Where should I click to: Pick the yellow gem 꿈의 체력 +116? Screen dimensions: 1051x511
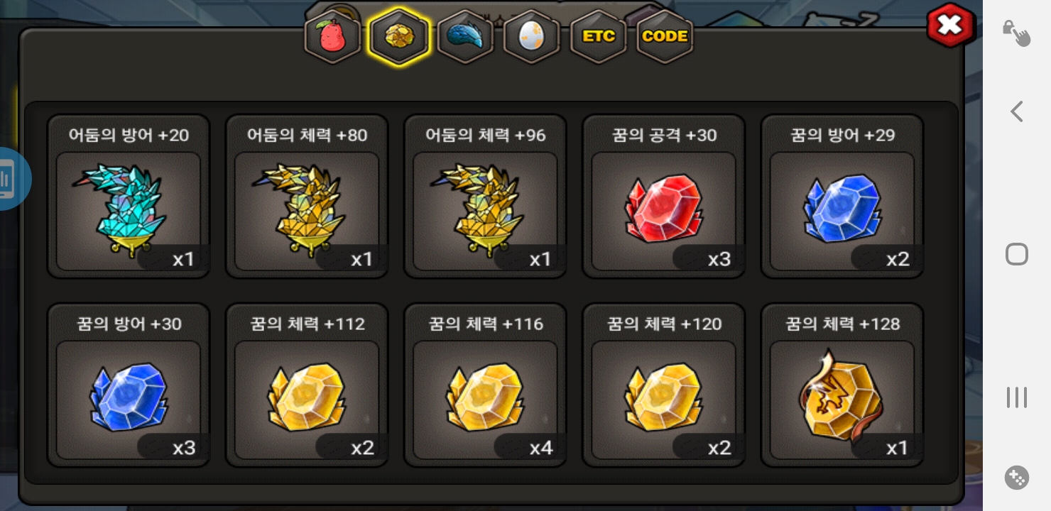485,385
